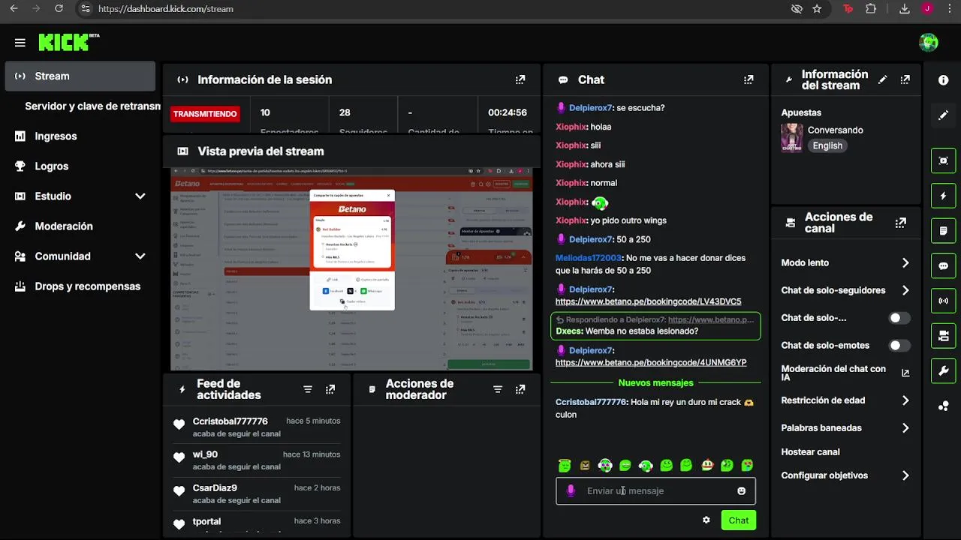961x540 pixels.
Task: Select Stream in the sidebar
Action: pos(80,76)
